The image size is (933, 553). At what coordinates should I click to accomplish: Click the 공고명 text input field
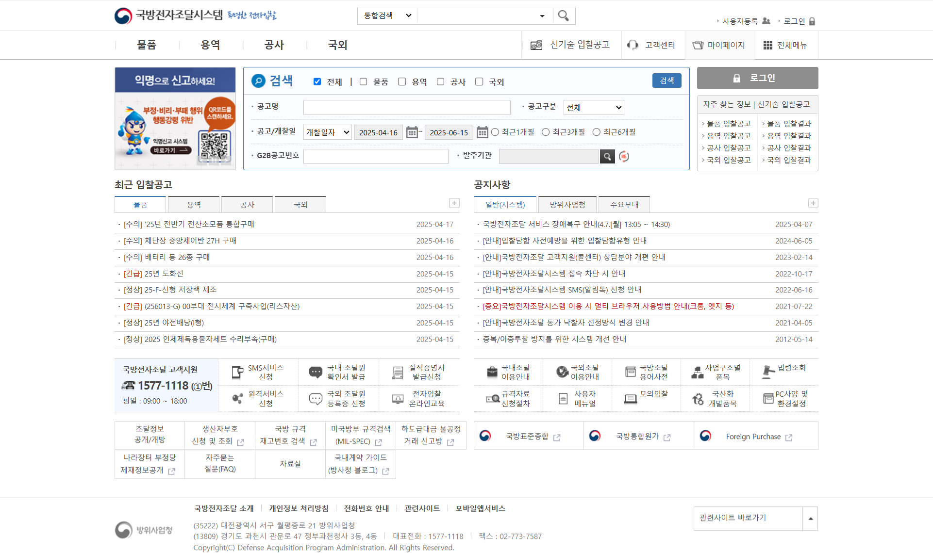(x=406, y=107)
